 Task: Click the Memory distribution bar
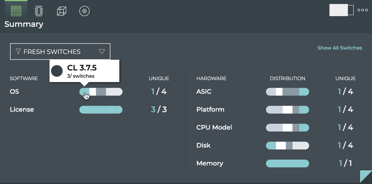click(x=287, y=163)
